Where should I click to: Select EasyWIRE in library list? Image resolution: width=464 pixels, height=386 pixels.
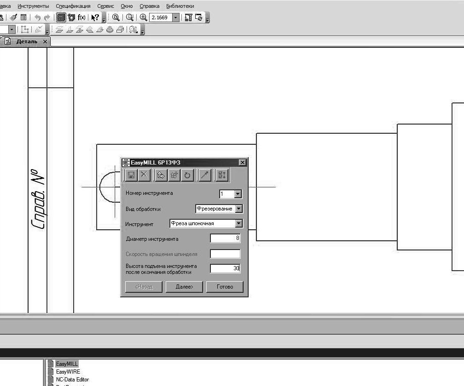pyautogui.click(x=68, y=372)
